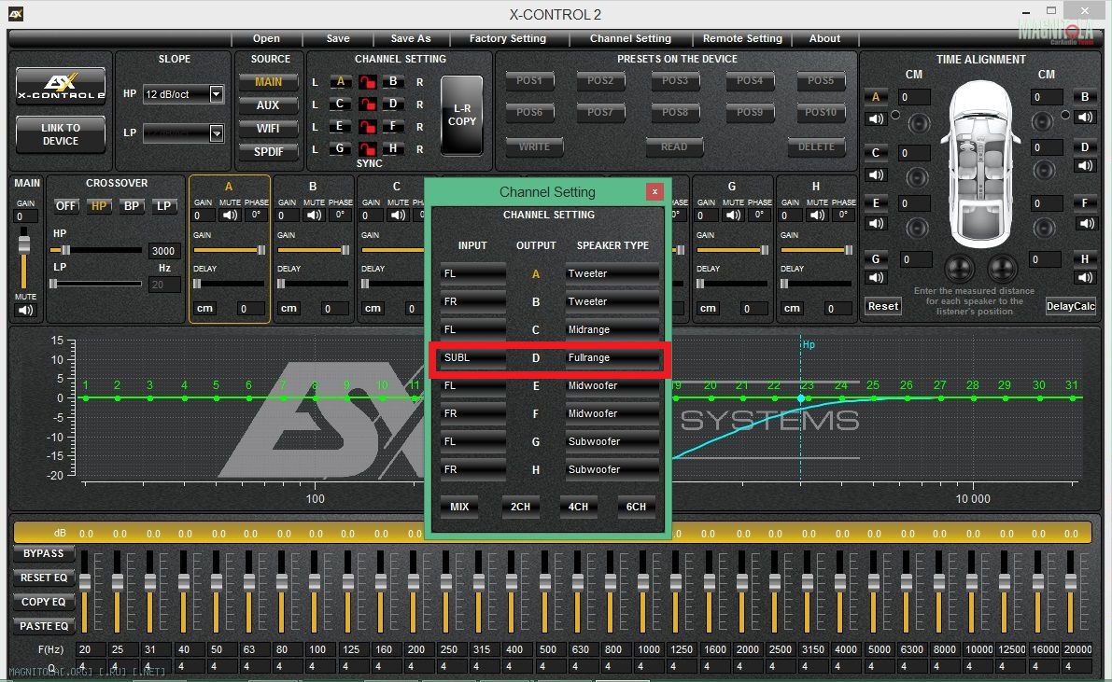Toggle the C-D sync link icon

click(x=367, y=104)
